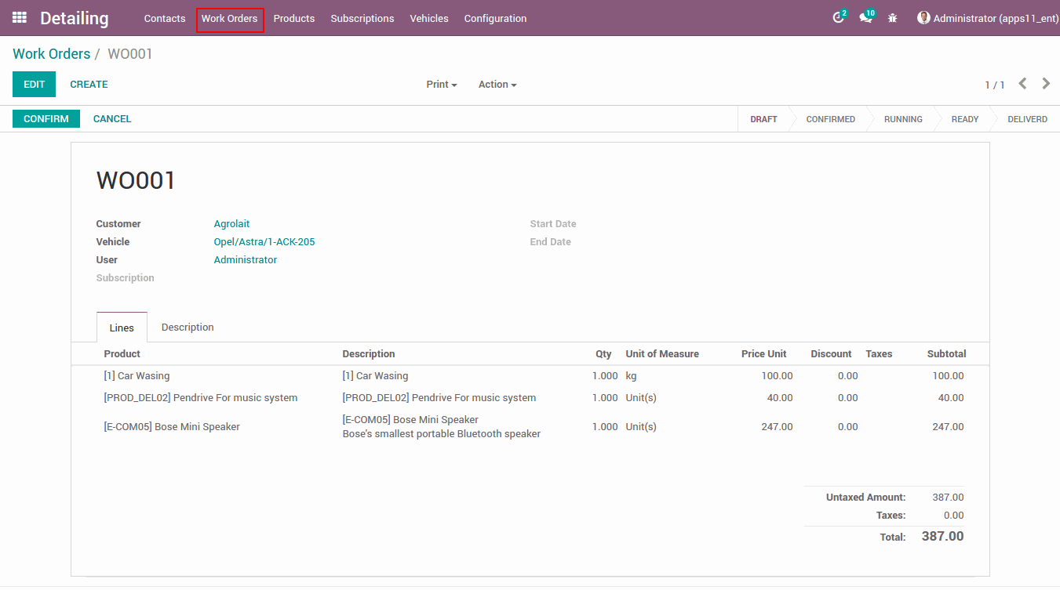Image resolution: width=1060 pixels, height=590 pixels.
Task: Select the DELIVERD status stage
Action: tap(1027, 119)
